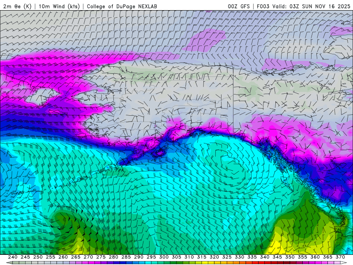Click the 295 value in the legend

(151, 257)
